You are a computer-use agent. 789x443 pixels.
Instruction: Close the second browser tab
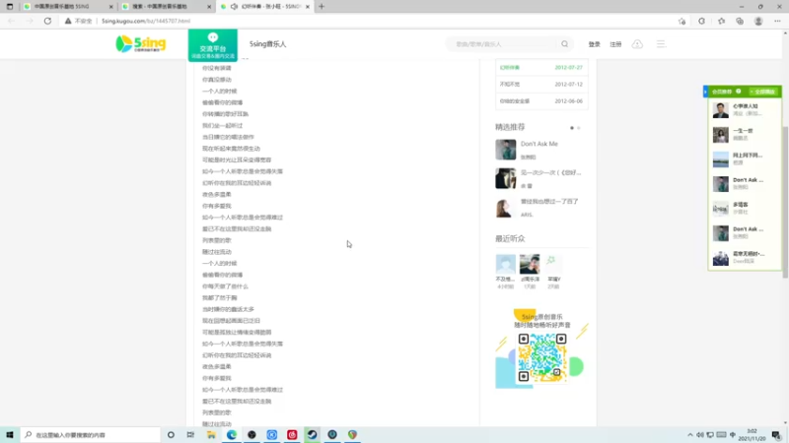(209, 7)
